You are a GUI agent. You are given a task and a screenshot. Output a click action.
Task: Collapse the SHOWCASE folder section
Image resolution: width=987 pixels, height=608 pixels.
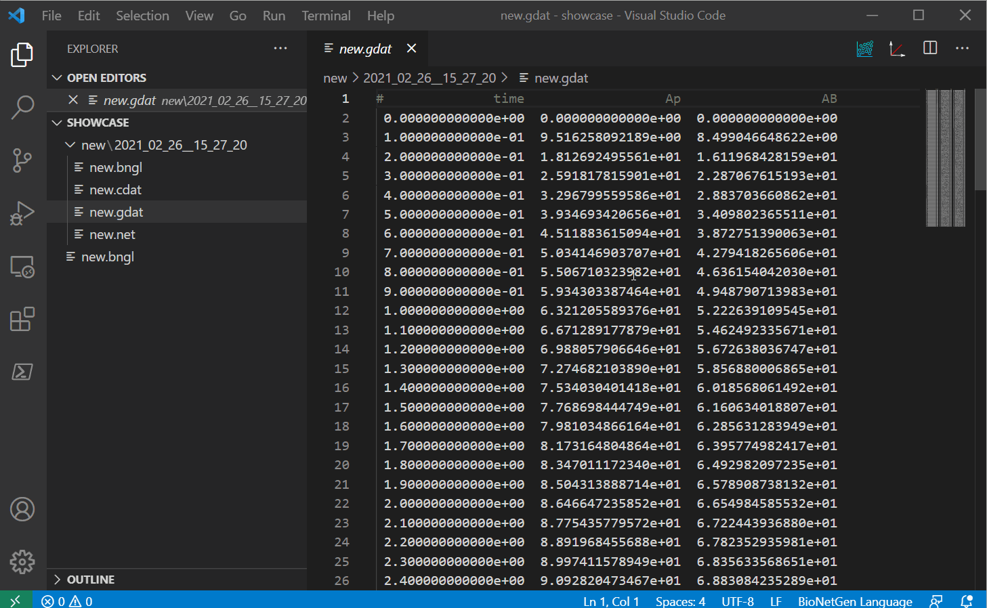(57, 123)
